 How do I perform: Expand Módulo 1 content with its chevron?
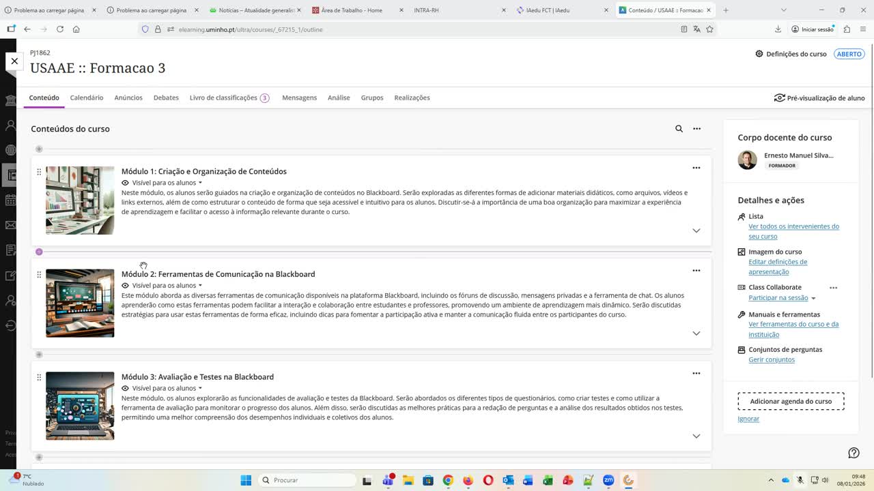pos(696,230)
